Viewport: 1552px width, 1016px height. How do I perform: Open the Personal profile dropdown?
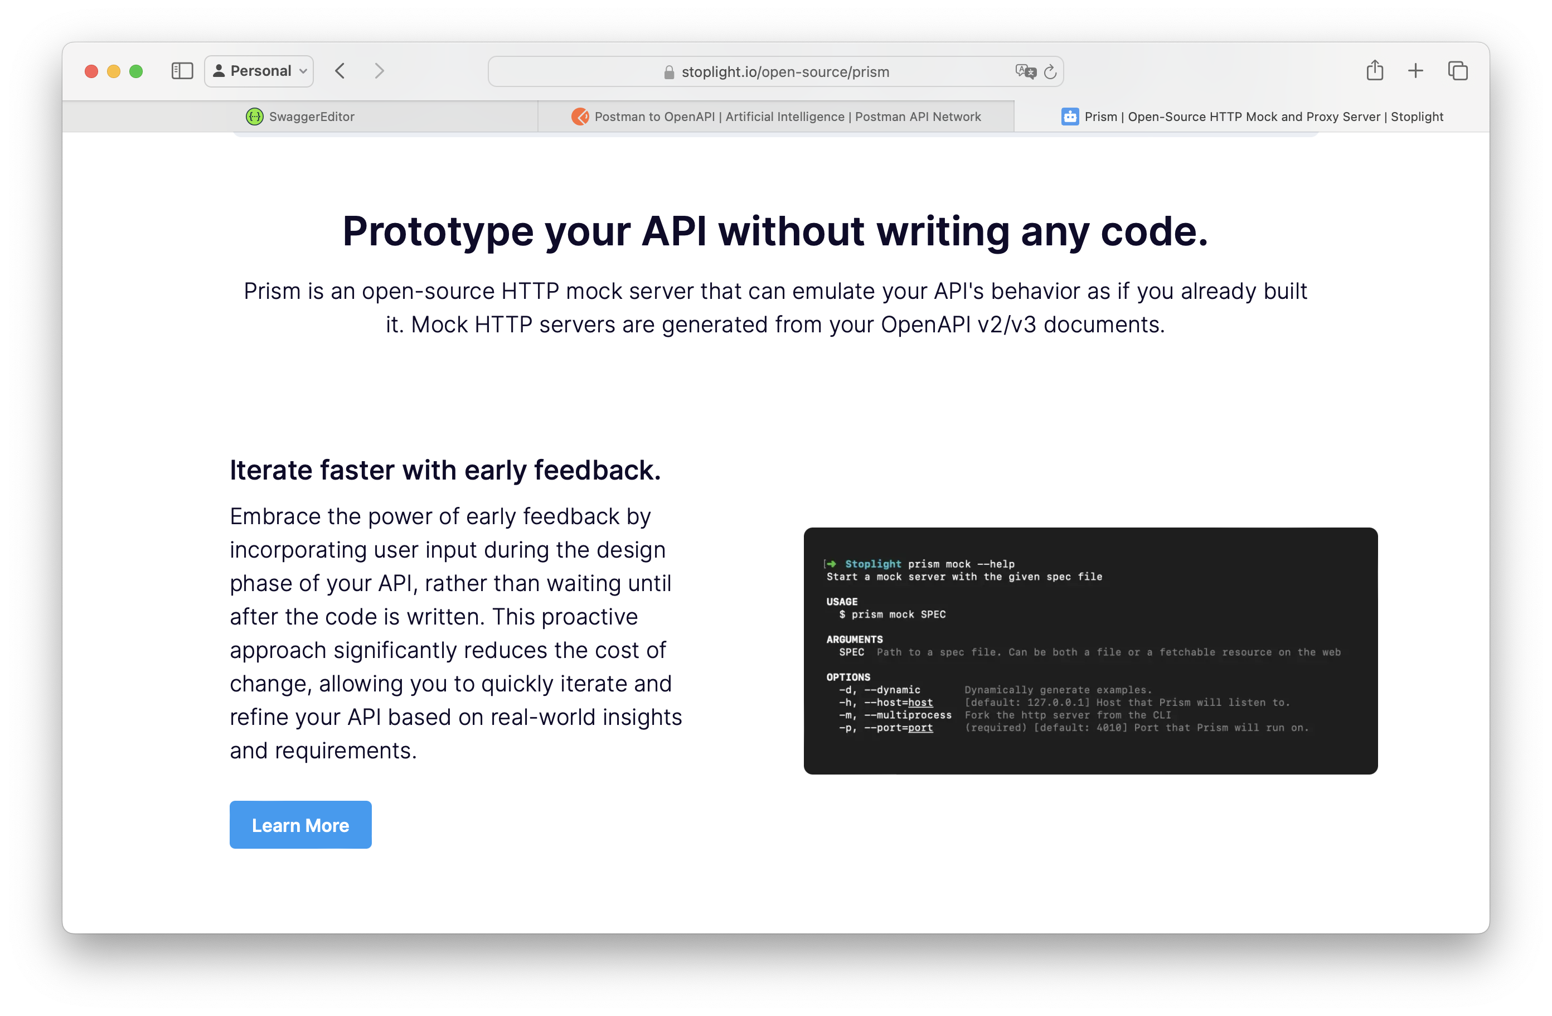coord(258,70)
